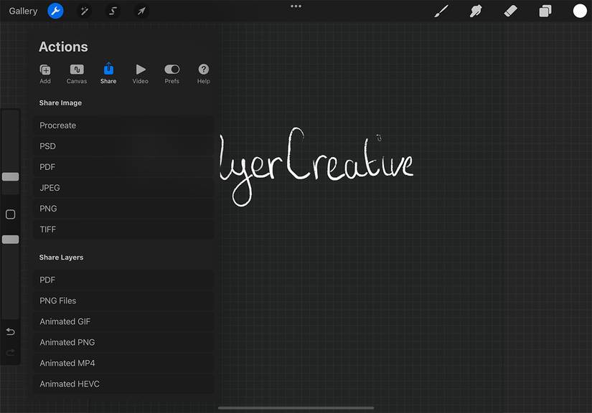This screenshot has height=413, width=592.
Task: Open the active color swatch
Action: point(578,11)
